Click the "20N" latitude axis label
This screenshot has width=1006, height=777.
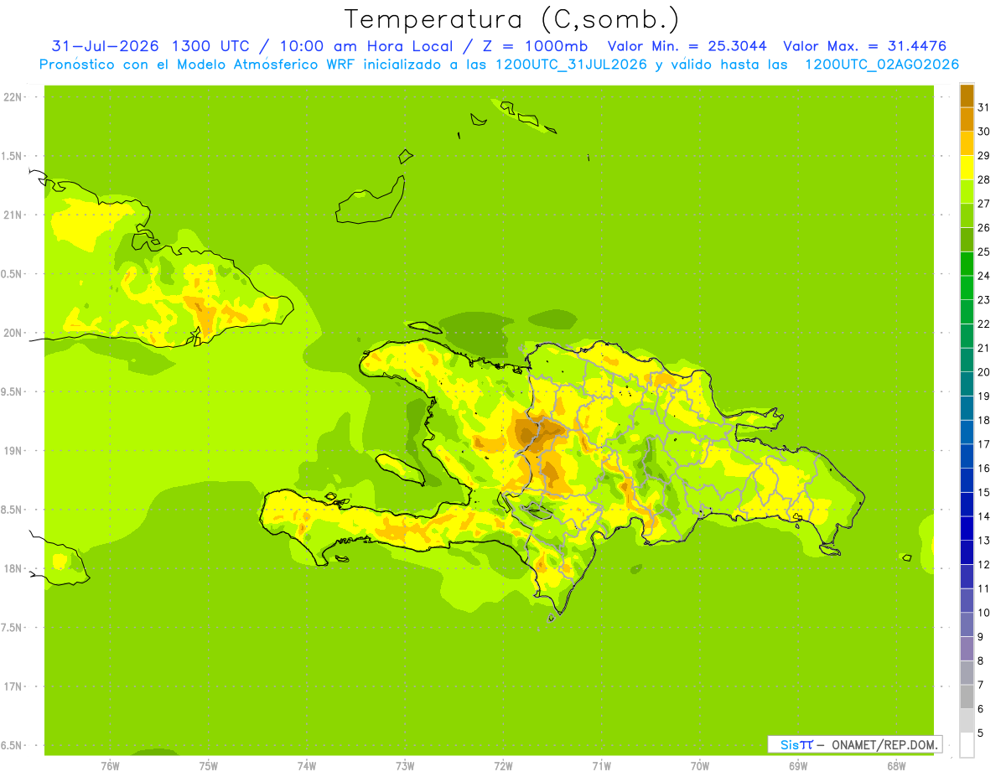(13, 333)
